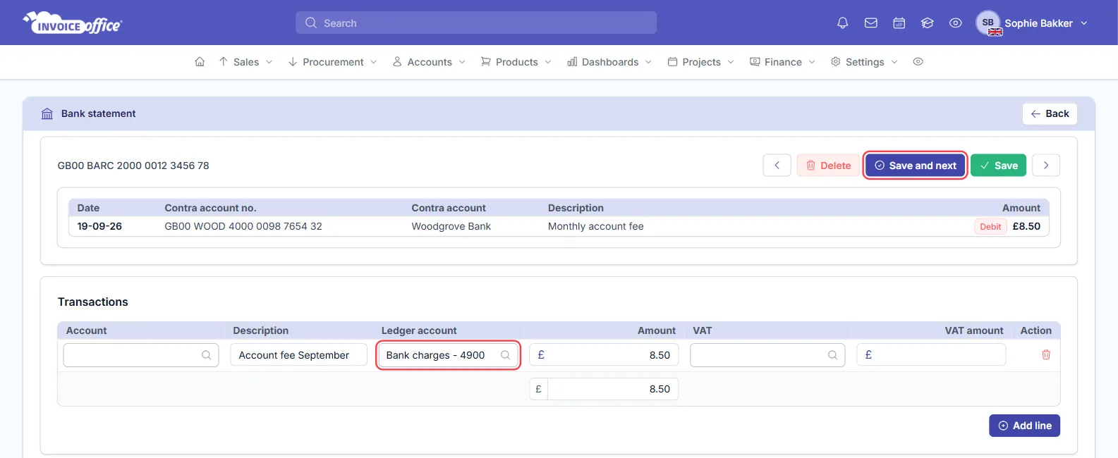The height and width of the screenshot is (458, 1118).
Task: Edit the Account fee September description
Action: [298, 355]
